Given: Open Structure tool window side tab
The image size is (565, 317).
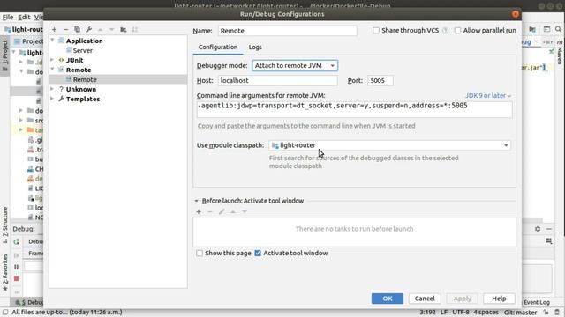Looking at the screenshot, I should (5, 225).
